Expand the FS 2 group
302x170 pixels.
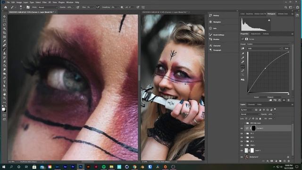245,133
